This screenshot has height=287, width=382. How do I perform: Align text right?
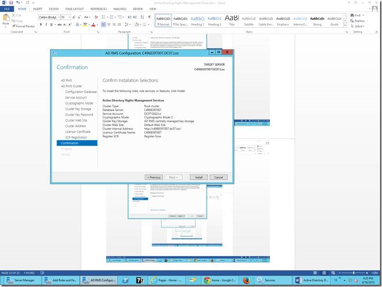click(114, 24)
